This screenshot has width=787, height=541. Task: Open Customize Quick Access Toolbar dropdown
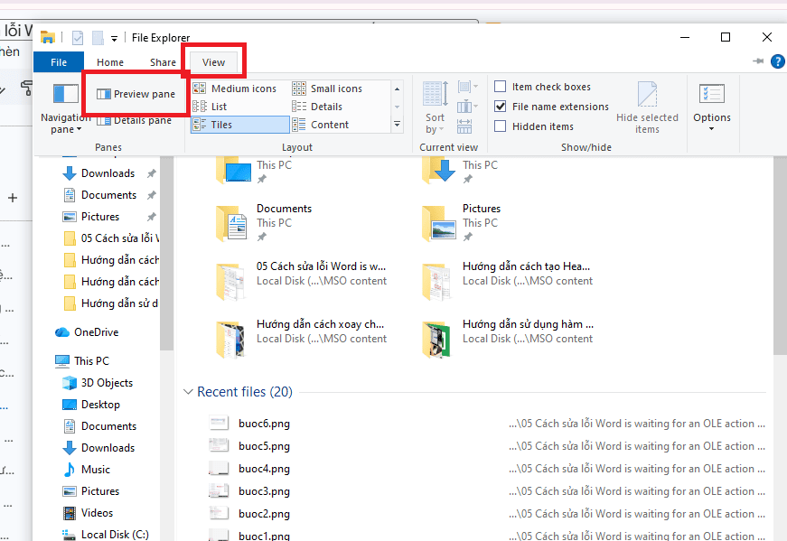(115, 38)
